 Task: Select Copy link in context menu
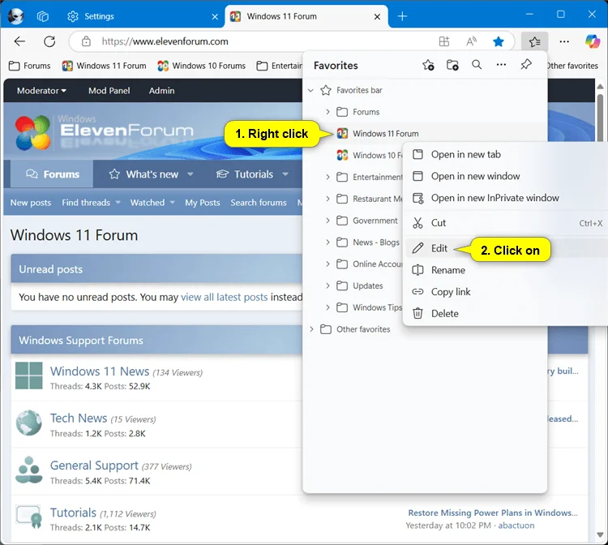coord(507,292)
